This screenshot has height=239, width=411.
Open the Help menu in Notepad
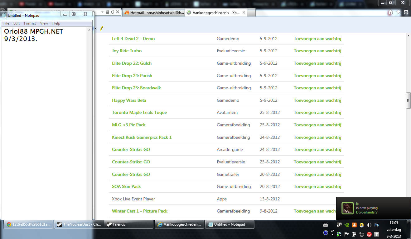tap(56, 23)
